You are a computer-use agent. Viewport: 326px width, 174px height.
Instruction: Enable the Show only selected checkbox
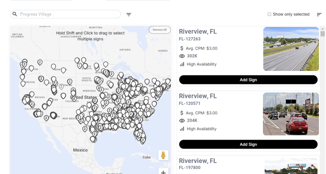(269, 15)
